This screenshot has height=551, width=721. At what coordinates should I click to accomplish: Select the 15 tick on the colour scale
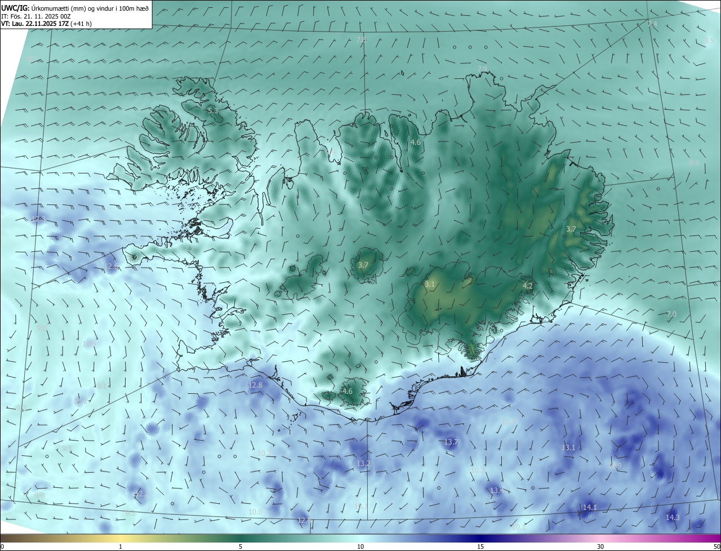480,546
